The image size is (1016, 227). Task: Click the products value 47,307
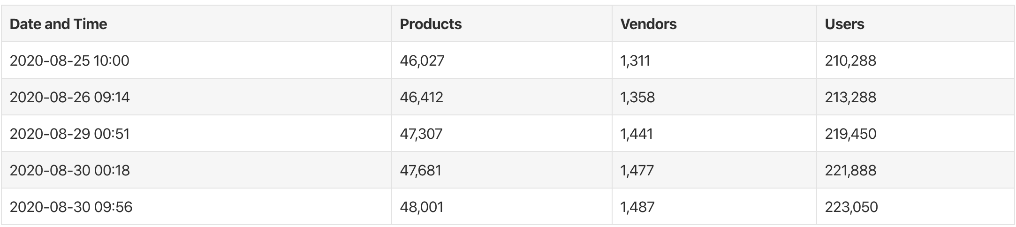421,134
